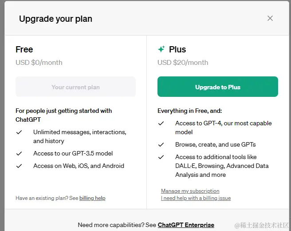Click the USD $20/month price label

click(x=183, y=63)
